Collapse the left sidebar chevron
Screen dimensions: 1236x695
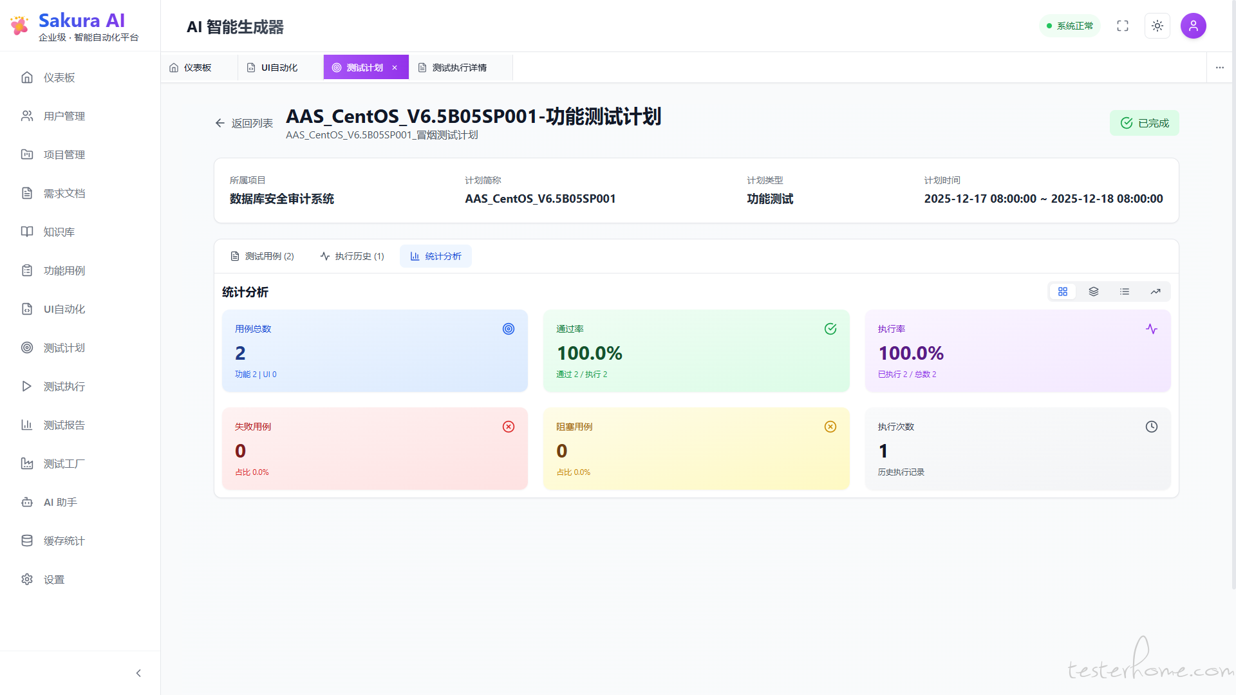click(138, 673)
